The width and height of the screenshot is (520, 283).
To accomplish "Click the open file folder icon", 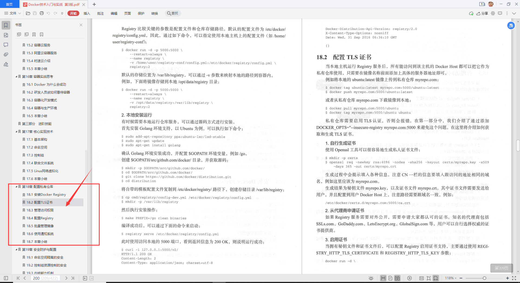I will pos(28,13).
